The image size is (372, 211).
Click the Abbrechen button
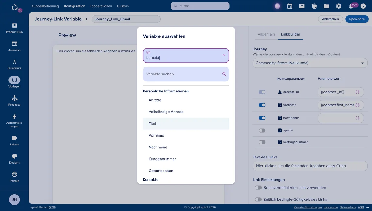330,19
